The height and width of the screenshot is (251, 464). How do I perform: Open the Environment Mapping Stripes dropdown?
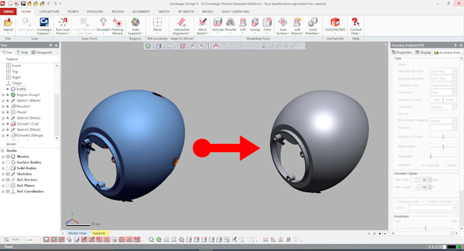[x=443, y=121]
